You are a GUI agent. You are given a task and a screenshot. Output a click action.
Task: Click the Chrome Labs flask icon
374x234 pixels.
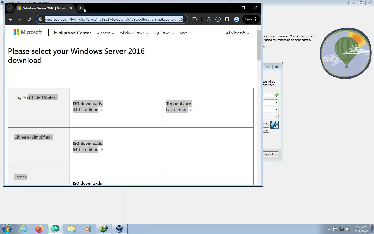click(208, 19)
